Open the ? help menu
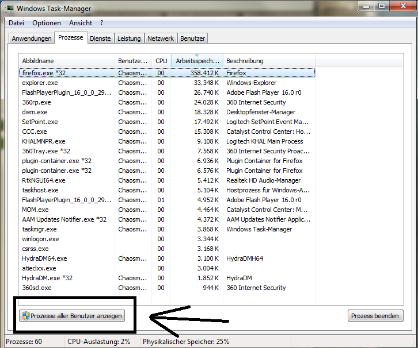Screen dimensions: 418x348 [102, 23]
